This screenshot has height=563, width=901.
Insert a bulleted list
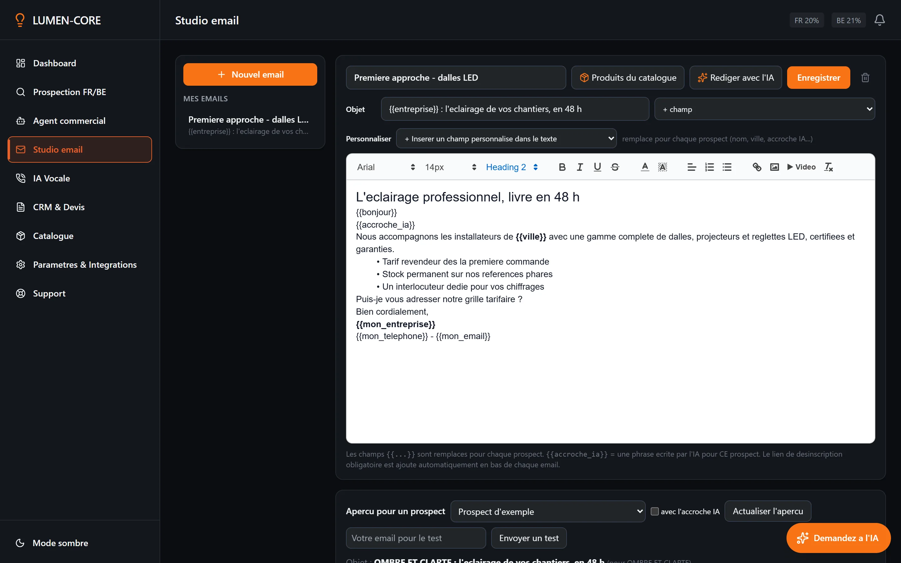click(727, 167)
